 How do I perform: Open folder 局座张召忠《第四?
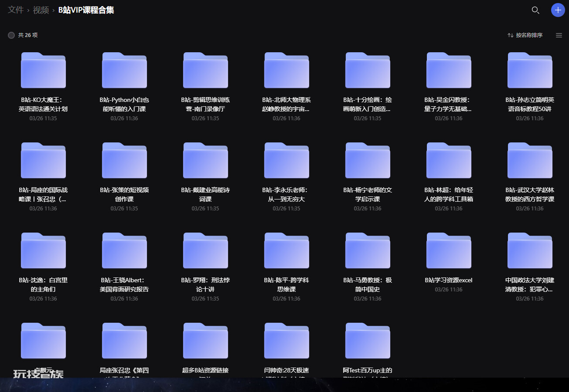[x=124, y=341]
